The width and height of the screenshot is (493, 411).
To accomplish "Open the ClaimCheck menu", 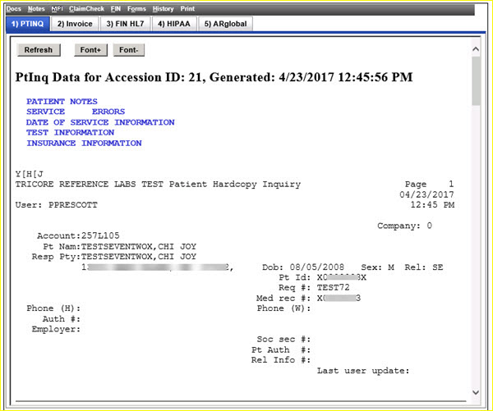I will coord(86,8).
